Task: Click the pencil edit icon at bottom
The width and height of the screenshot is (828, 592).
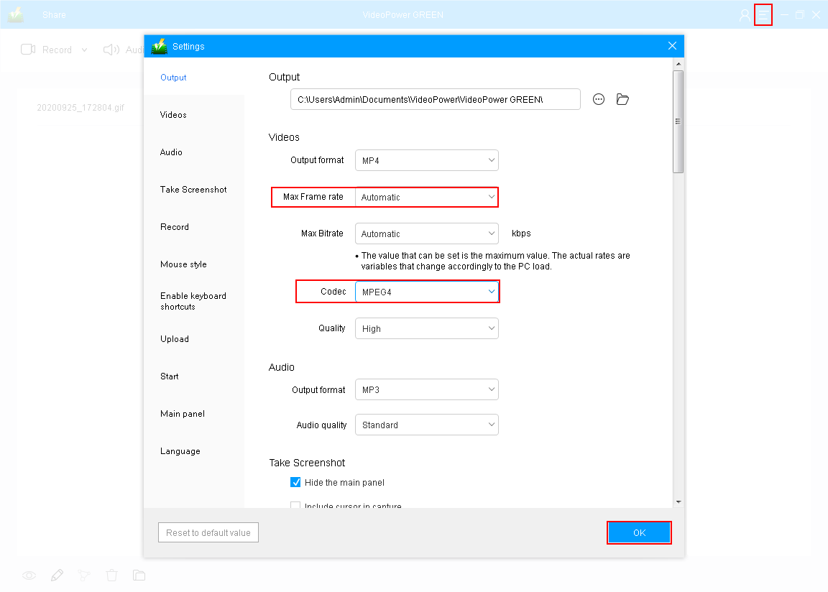Action: 57,575
